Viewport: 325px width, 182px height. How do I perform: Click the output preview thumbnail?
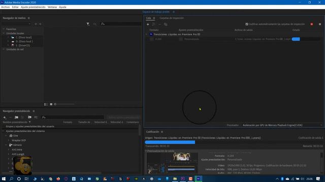172,163
